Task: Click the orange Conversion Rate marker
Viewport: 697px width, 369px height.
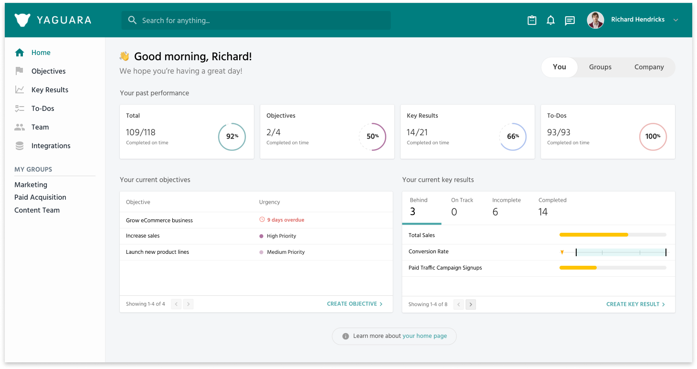Action: [562, 252]
